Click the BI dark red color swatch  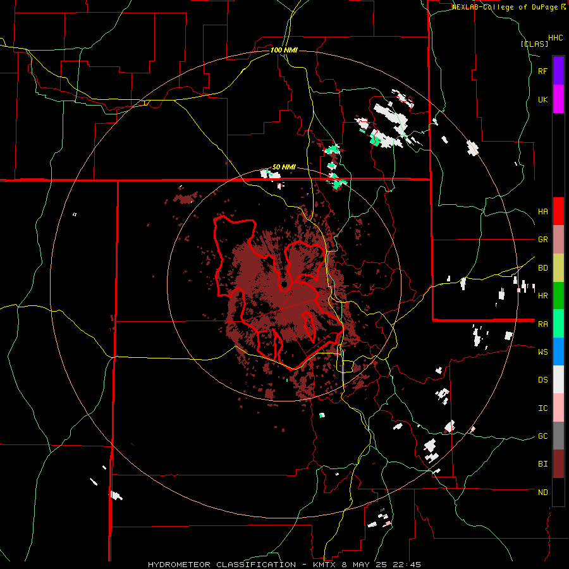point(558,464)
